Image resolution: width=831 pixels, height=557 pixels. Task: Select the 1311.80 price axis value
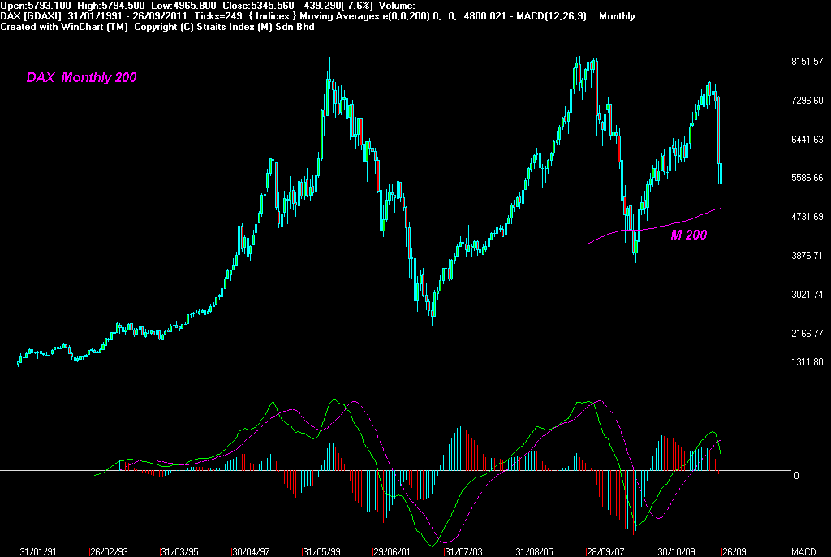point(807,362)
